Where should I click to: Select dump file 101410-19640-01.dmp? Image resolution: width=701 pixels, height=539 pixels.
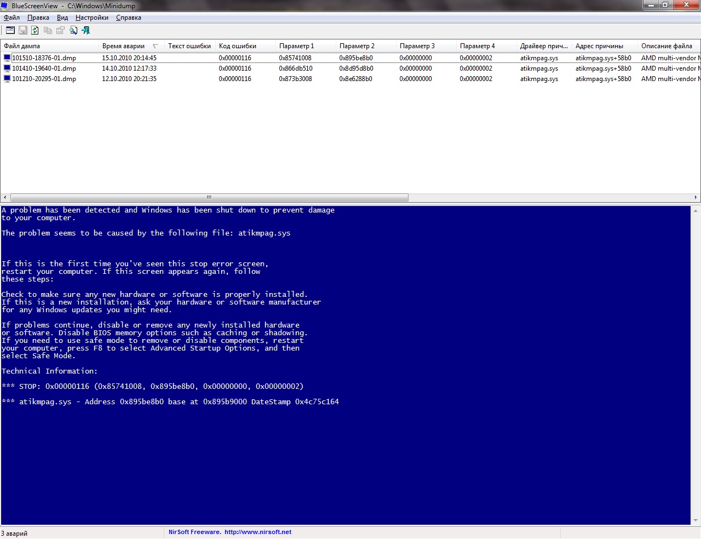coord(44,68)
